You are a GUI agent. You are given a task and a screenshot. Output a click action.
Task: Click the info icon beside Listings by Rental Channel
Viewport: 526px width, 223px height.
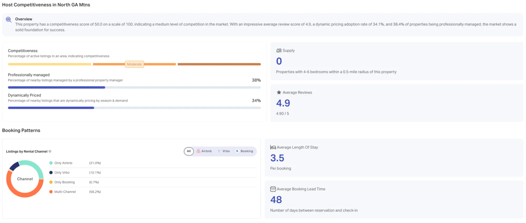point(50,151)
